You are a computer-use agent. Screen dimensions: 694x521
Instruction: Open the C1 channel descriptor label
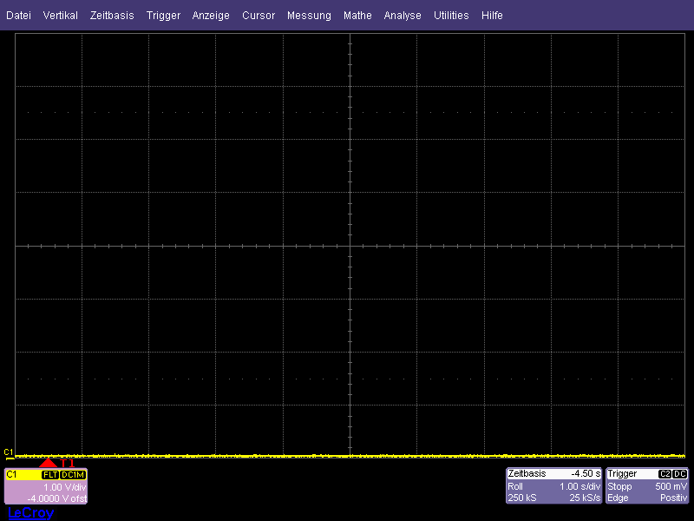12,474
